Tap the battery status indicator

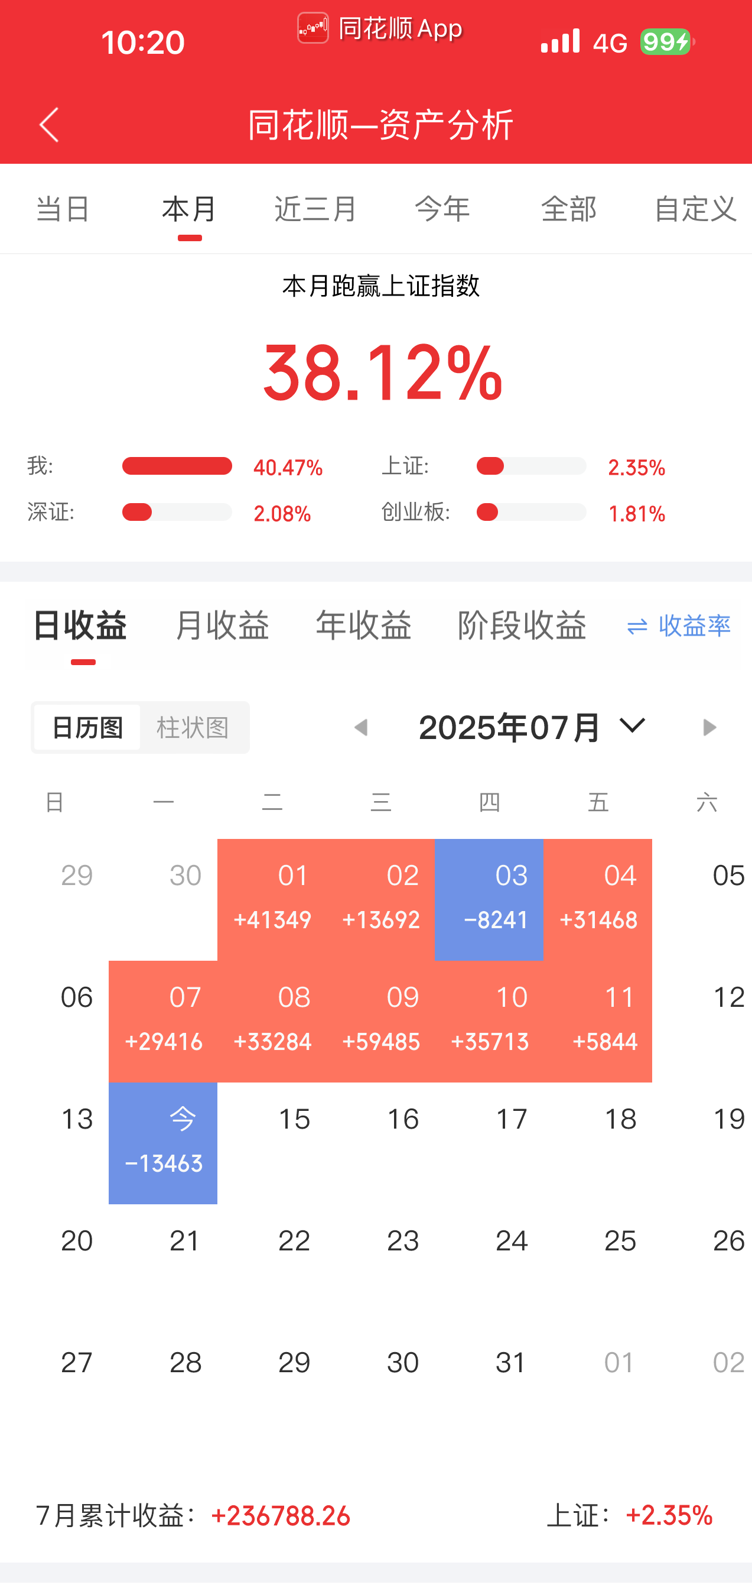pos(667,42)
